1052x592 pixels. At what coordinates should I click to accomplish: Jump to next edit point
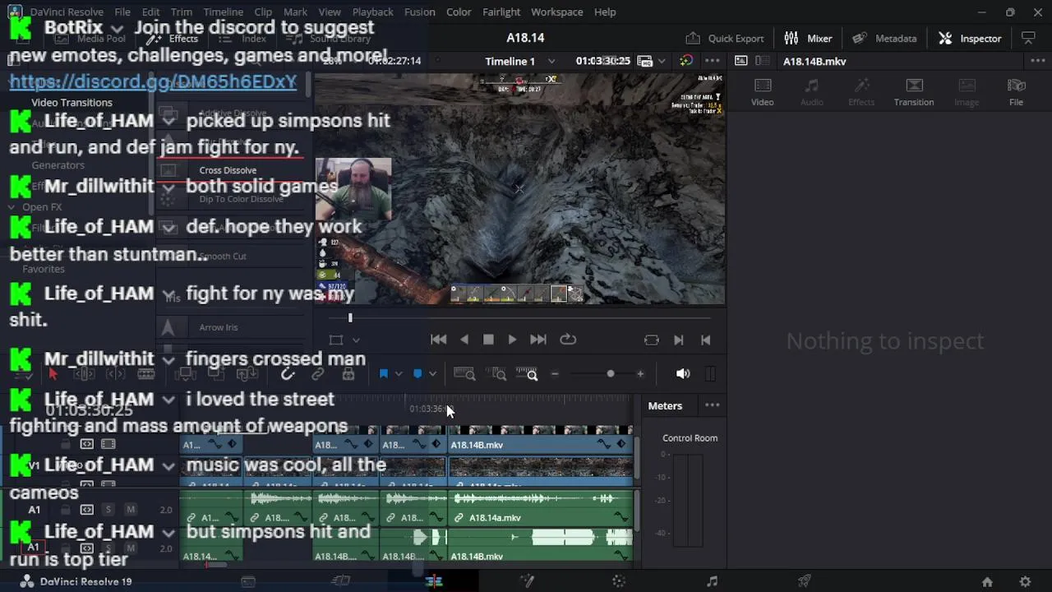pos(678,340)
